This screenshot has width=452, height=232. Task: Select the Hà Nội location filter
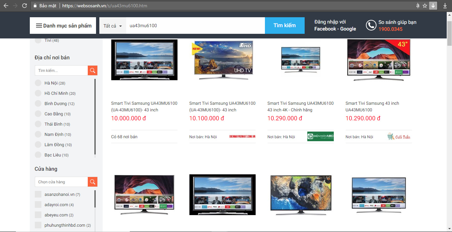[x=38, y=83]
